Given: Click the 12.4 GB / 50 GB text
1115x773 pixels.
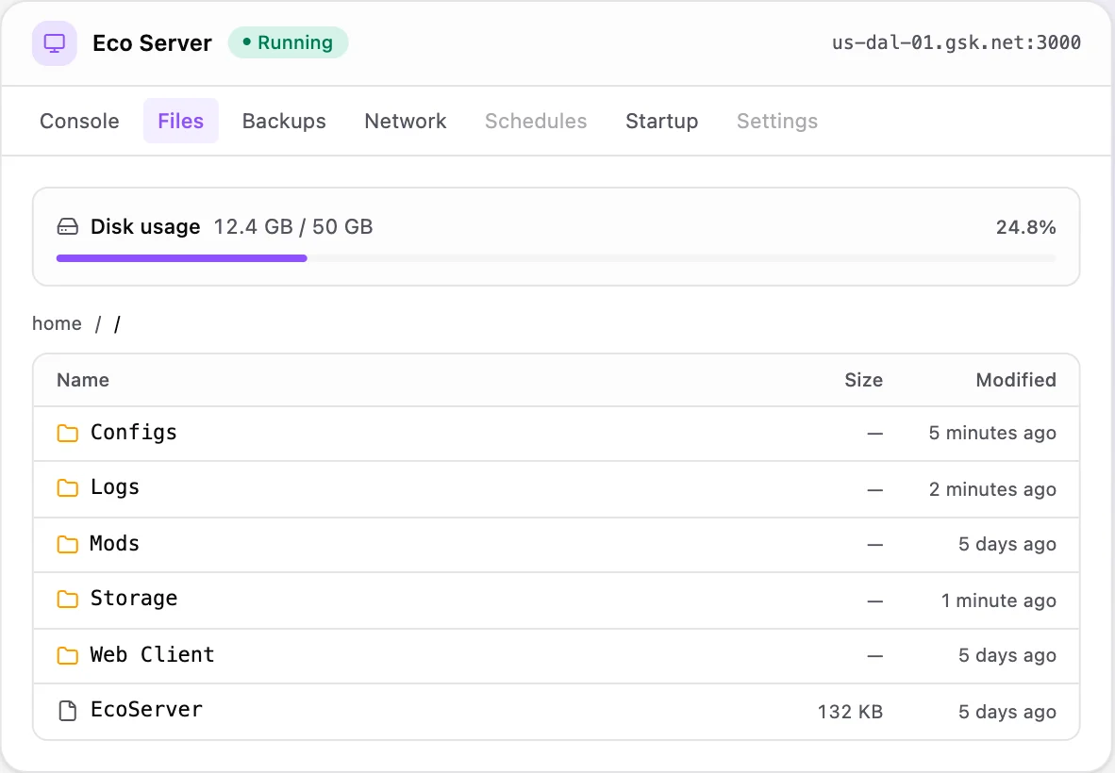Looking at the screenshot, I should coord(293,226).
